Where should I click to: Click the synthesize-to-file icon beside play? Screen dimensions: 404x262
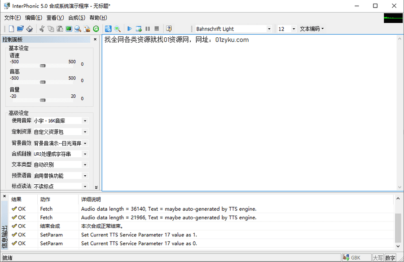coord(139,29)
